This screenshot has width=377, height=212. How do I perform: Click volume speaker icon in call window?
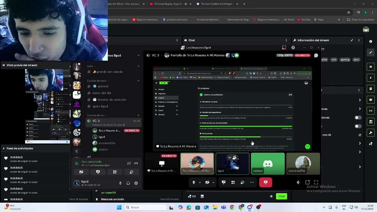point(298,183)
